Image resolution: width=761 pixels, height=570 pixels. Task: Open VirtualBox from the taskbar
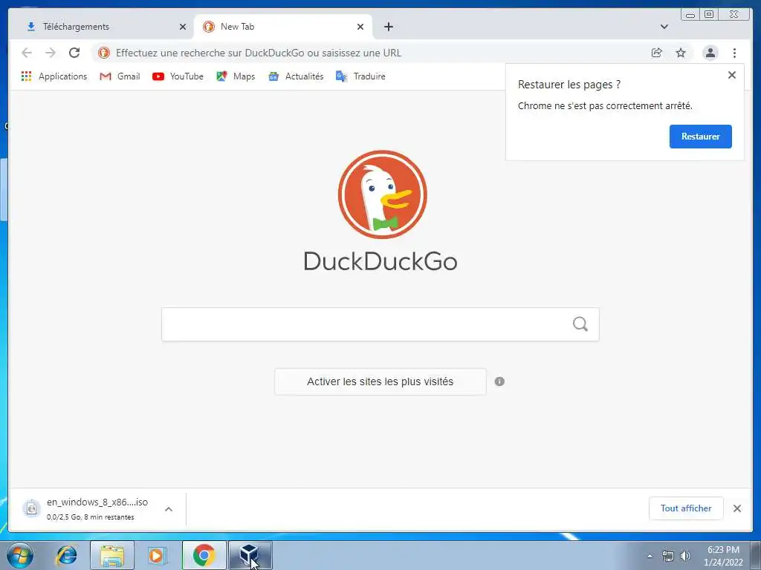tap(250, 555)
